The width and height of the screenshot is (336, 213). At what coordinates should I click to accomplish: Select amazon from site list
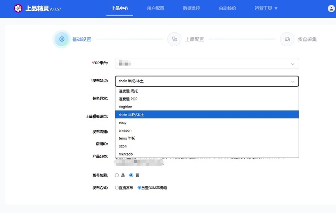pyautogui.click(x=207, y=131)
